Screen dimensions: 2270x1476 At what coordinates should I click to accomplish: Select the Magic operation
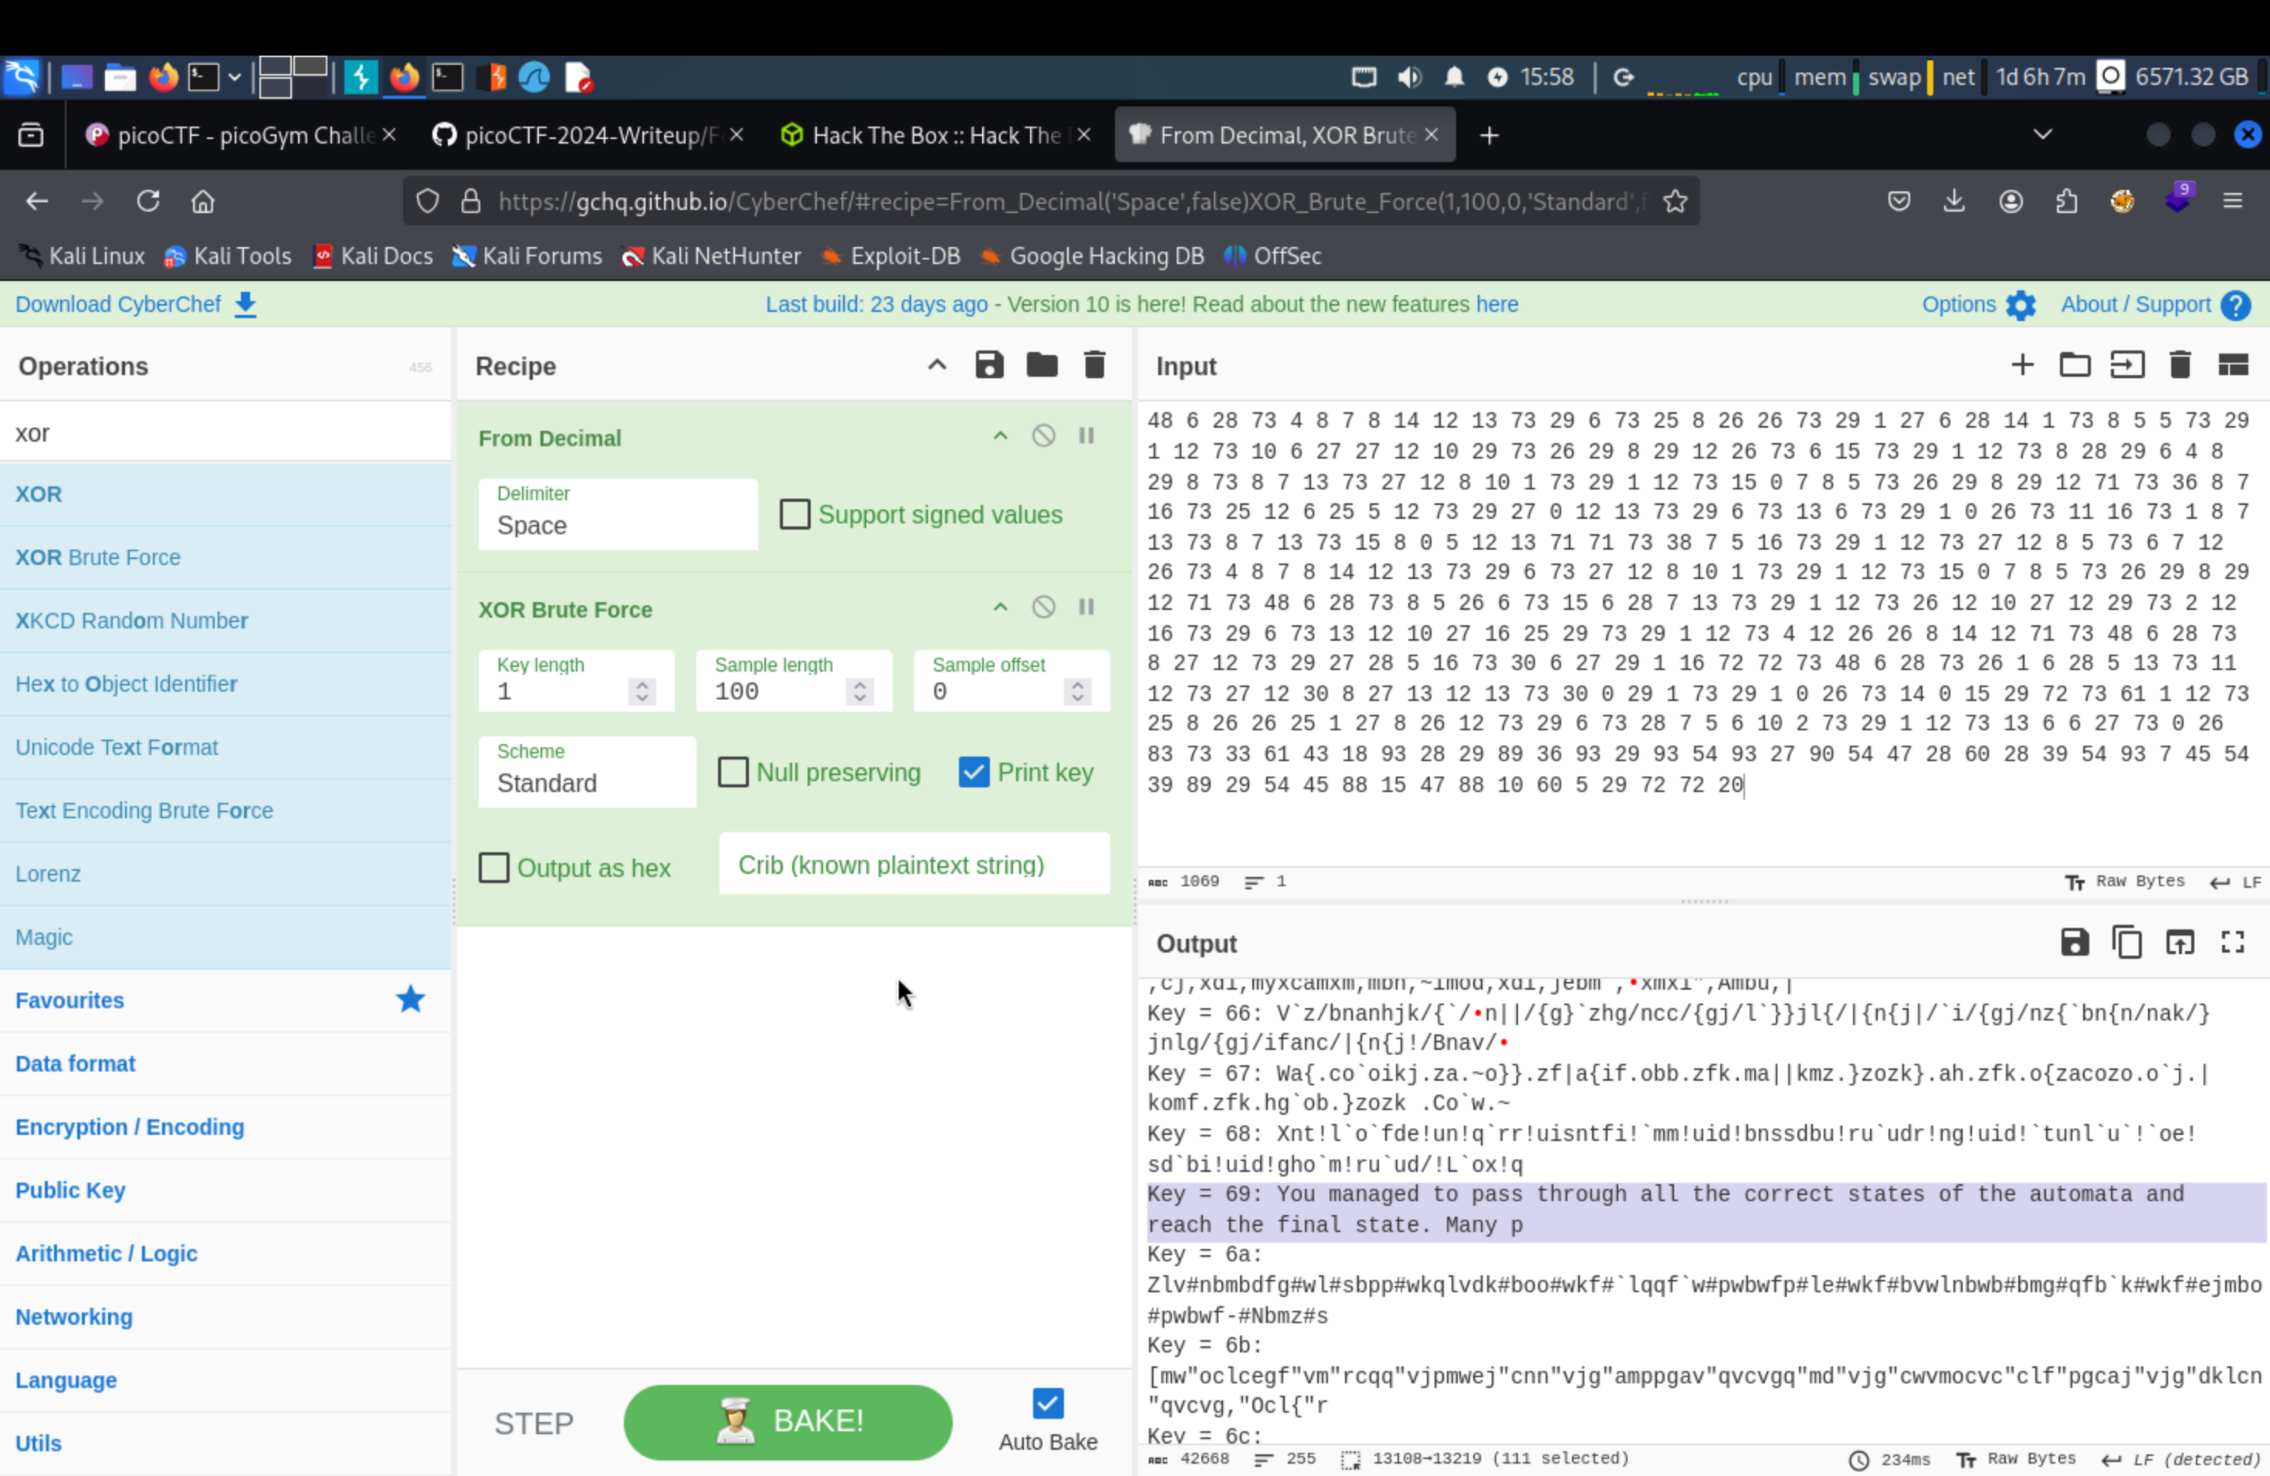pyautogui.click(x=225, y=937)
